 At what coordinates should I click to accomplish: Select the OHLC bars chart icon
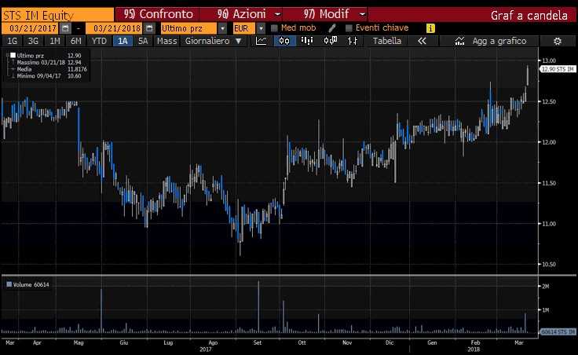click(353, 41)
